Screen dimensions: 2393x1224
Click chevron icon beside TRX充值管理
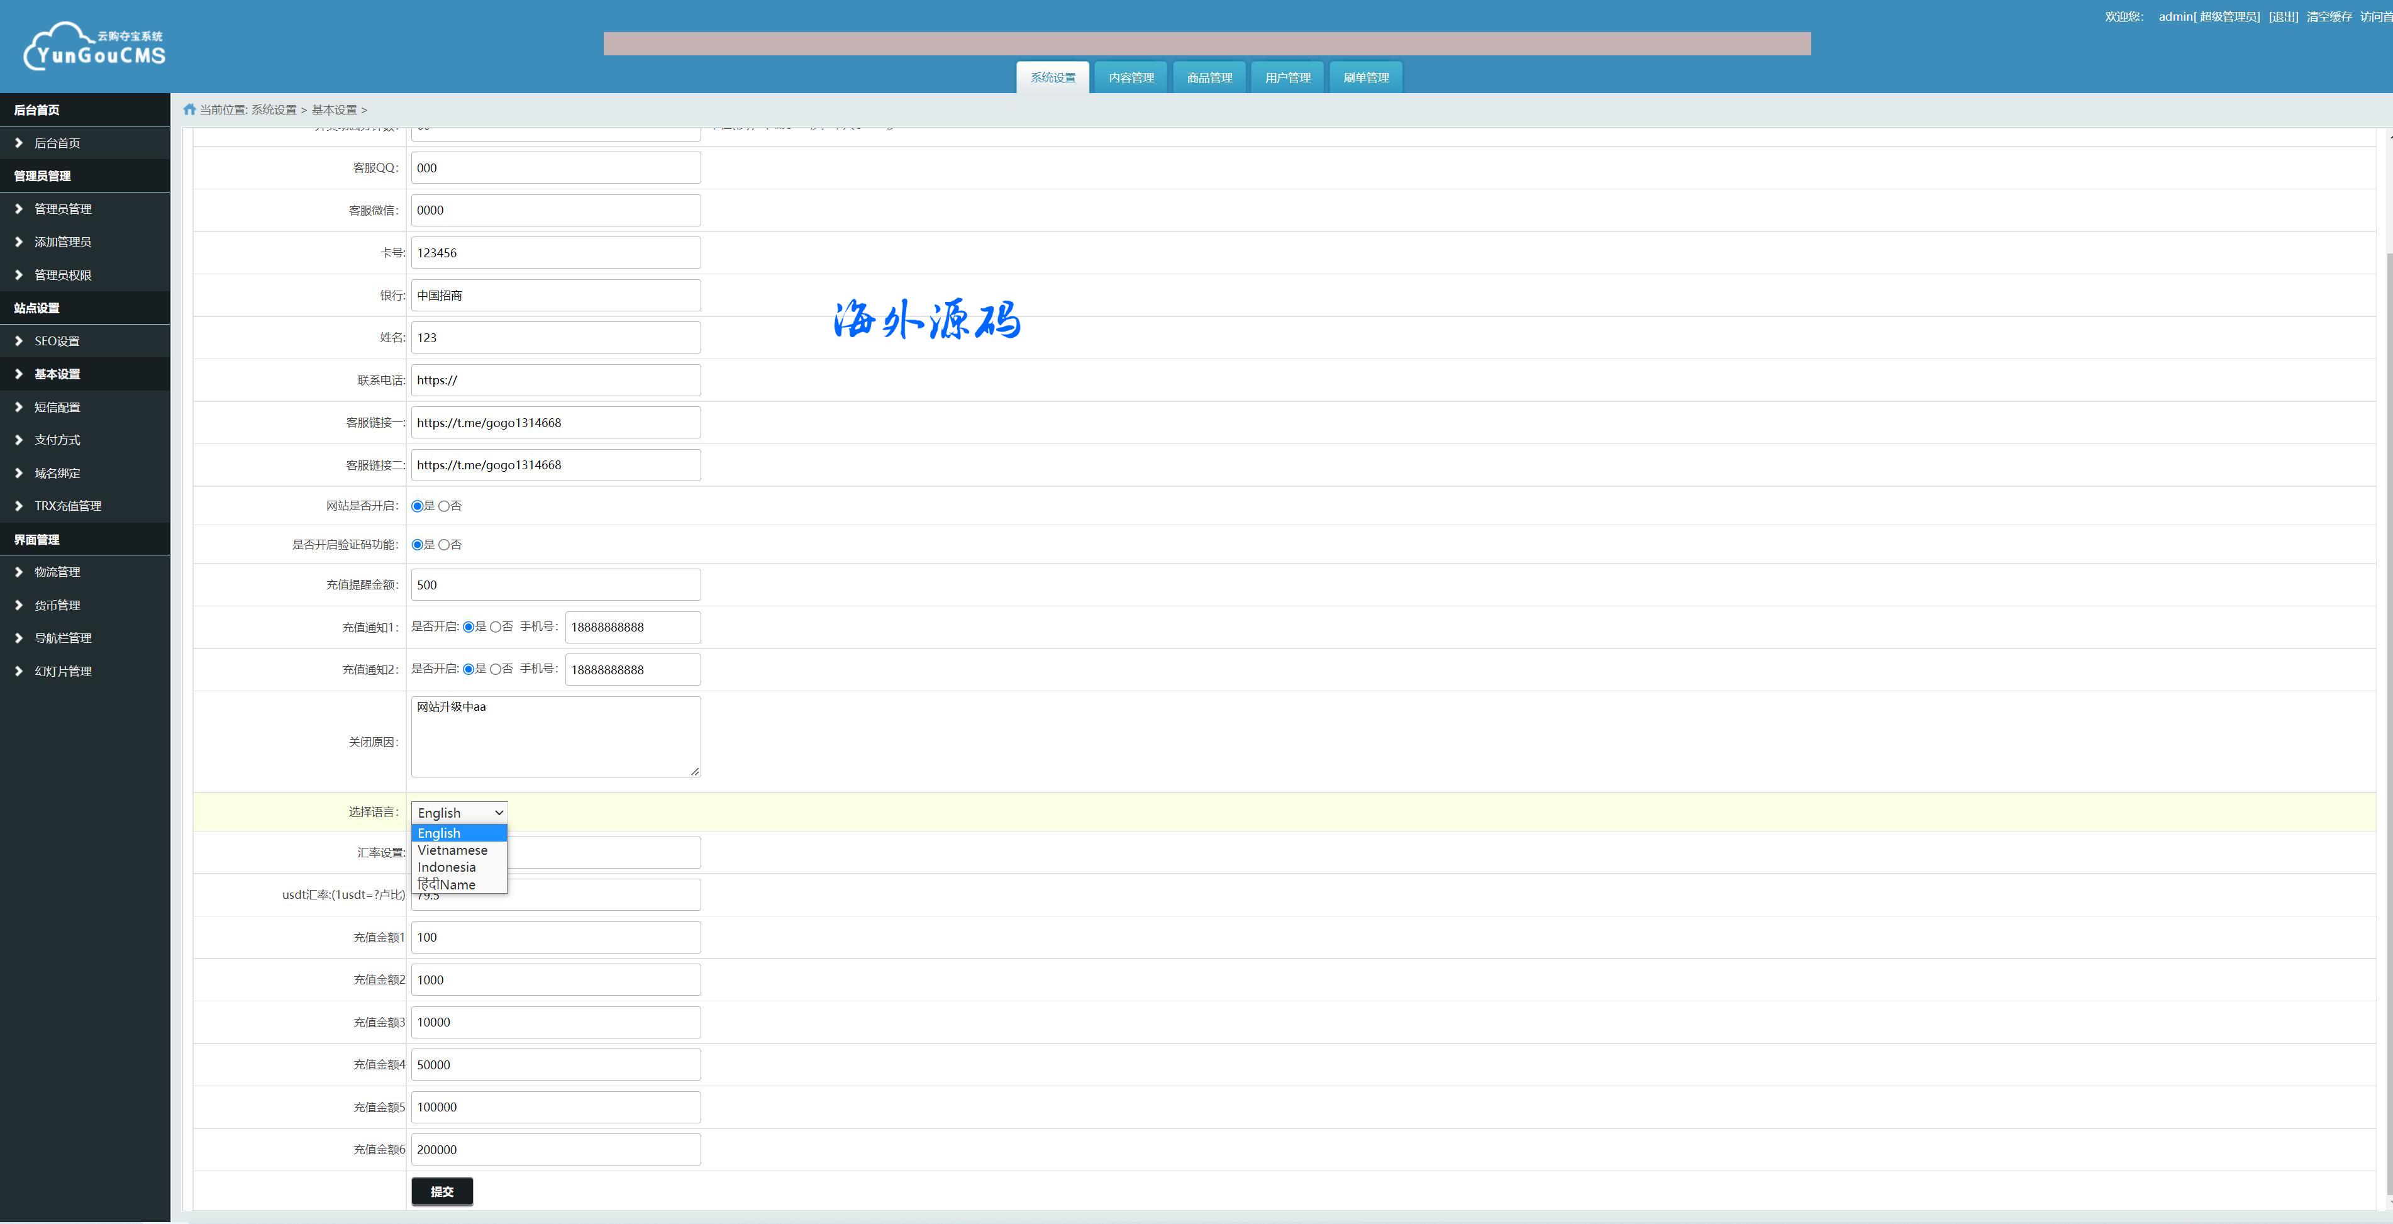point(19,506)
